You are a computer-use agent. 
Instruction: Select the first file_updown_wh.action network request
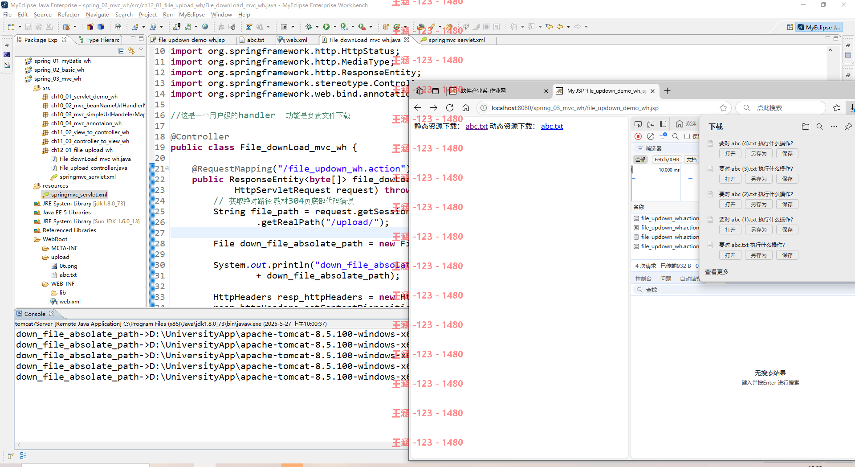[666, 218]
